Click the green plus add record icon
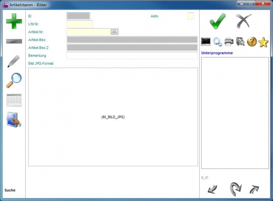The width and height of the screenshot is (273, 201). pyautogui.click(x=14, y=21)
